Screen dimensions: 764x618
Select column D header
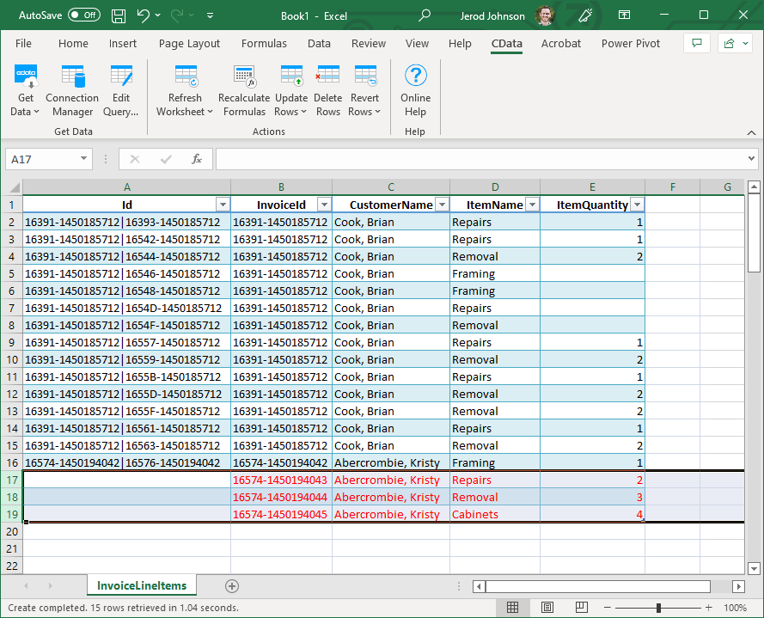[x=495, y=187]
